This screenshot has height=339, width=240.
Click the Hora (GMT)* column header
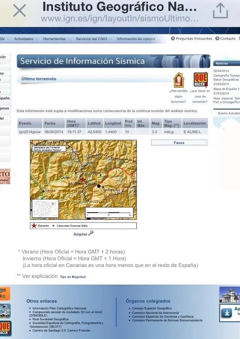pos(75,123)
